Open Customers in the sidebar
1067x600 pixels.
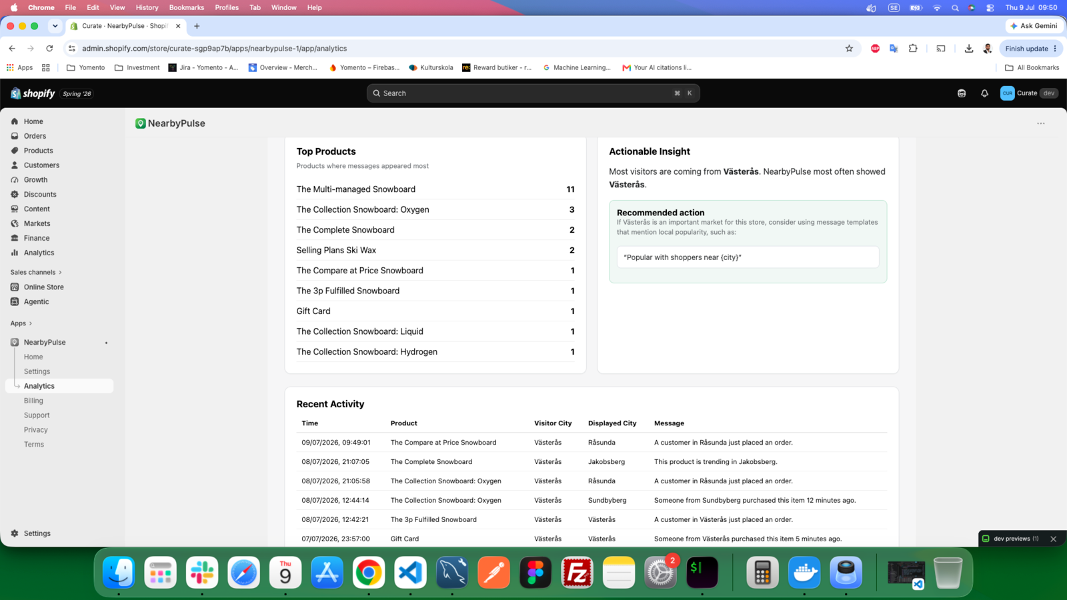[41, 165]
